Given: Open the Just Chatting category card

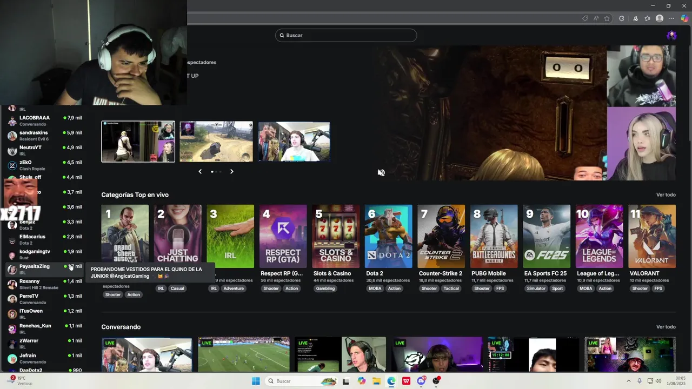Looking at the screenshot, I should (x=177, y=236).
